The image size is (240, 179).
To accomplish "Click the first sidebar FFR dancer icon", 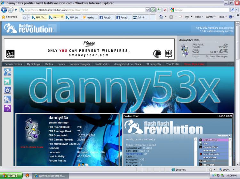I will pos(7,72).
